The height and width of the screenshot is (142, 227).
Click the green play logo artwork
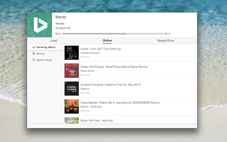[39, 25]
